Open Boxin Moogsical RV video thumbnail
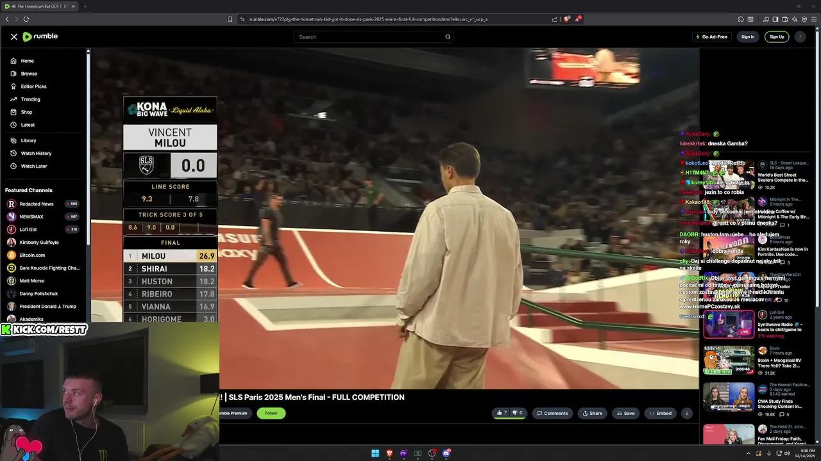The width and height of the screenshot is (821, 461). point(729,360)
